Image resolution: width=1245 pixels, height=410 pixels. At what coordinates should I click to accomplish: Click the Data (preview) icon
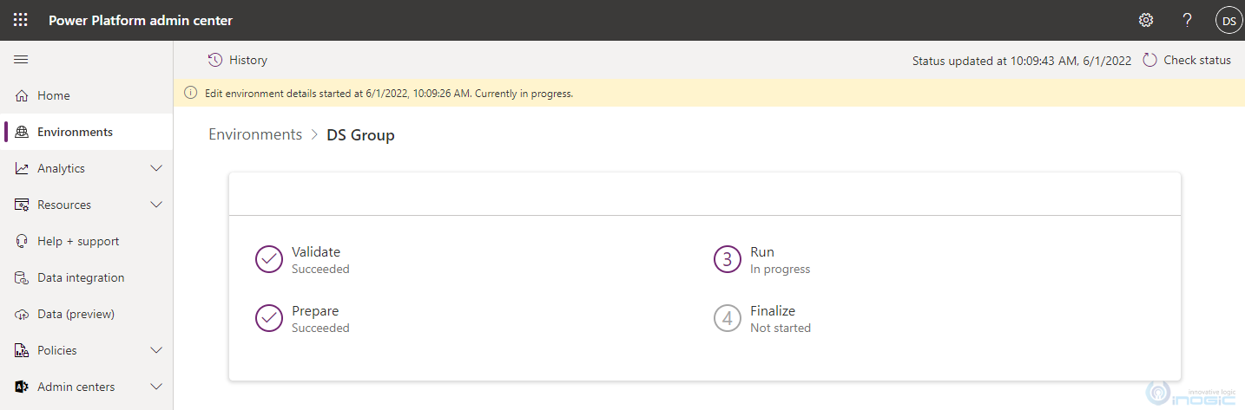[x=22, y=314]
